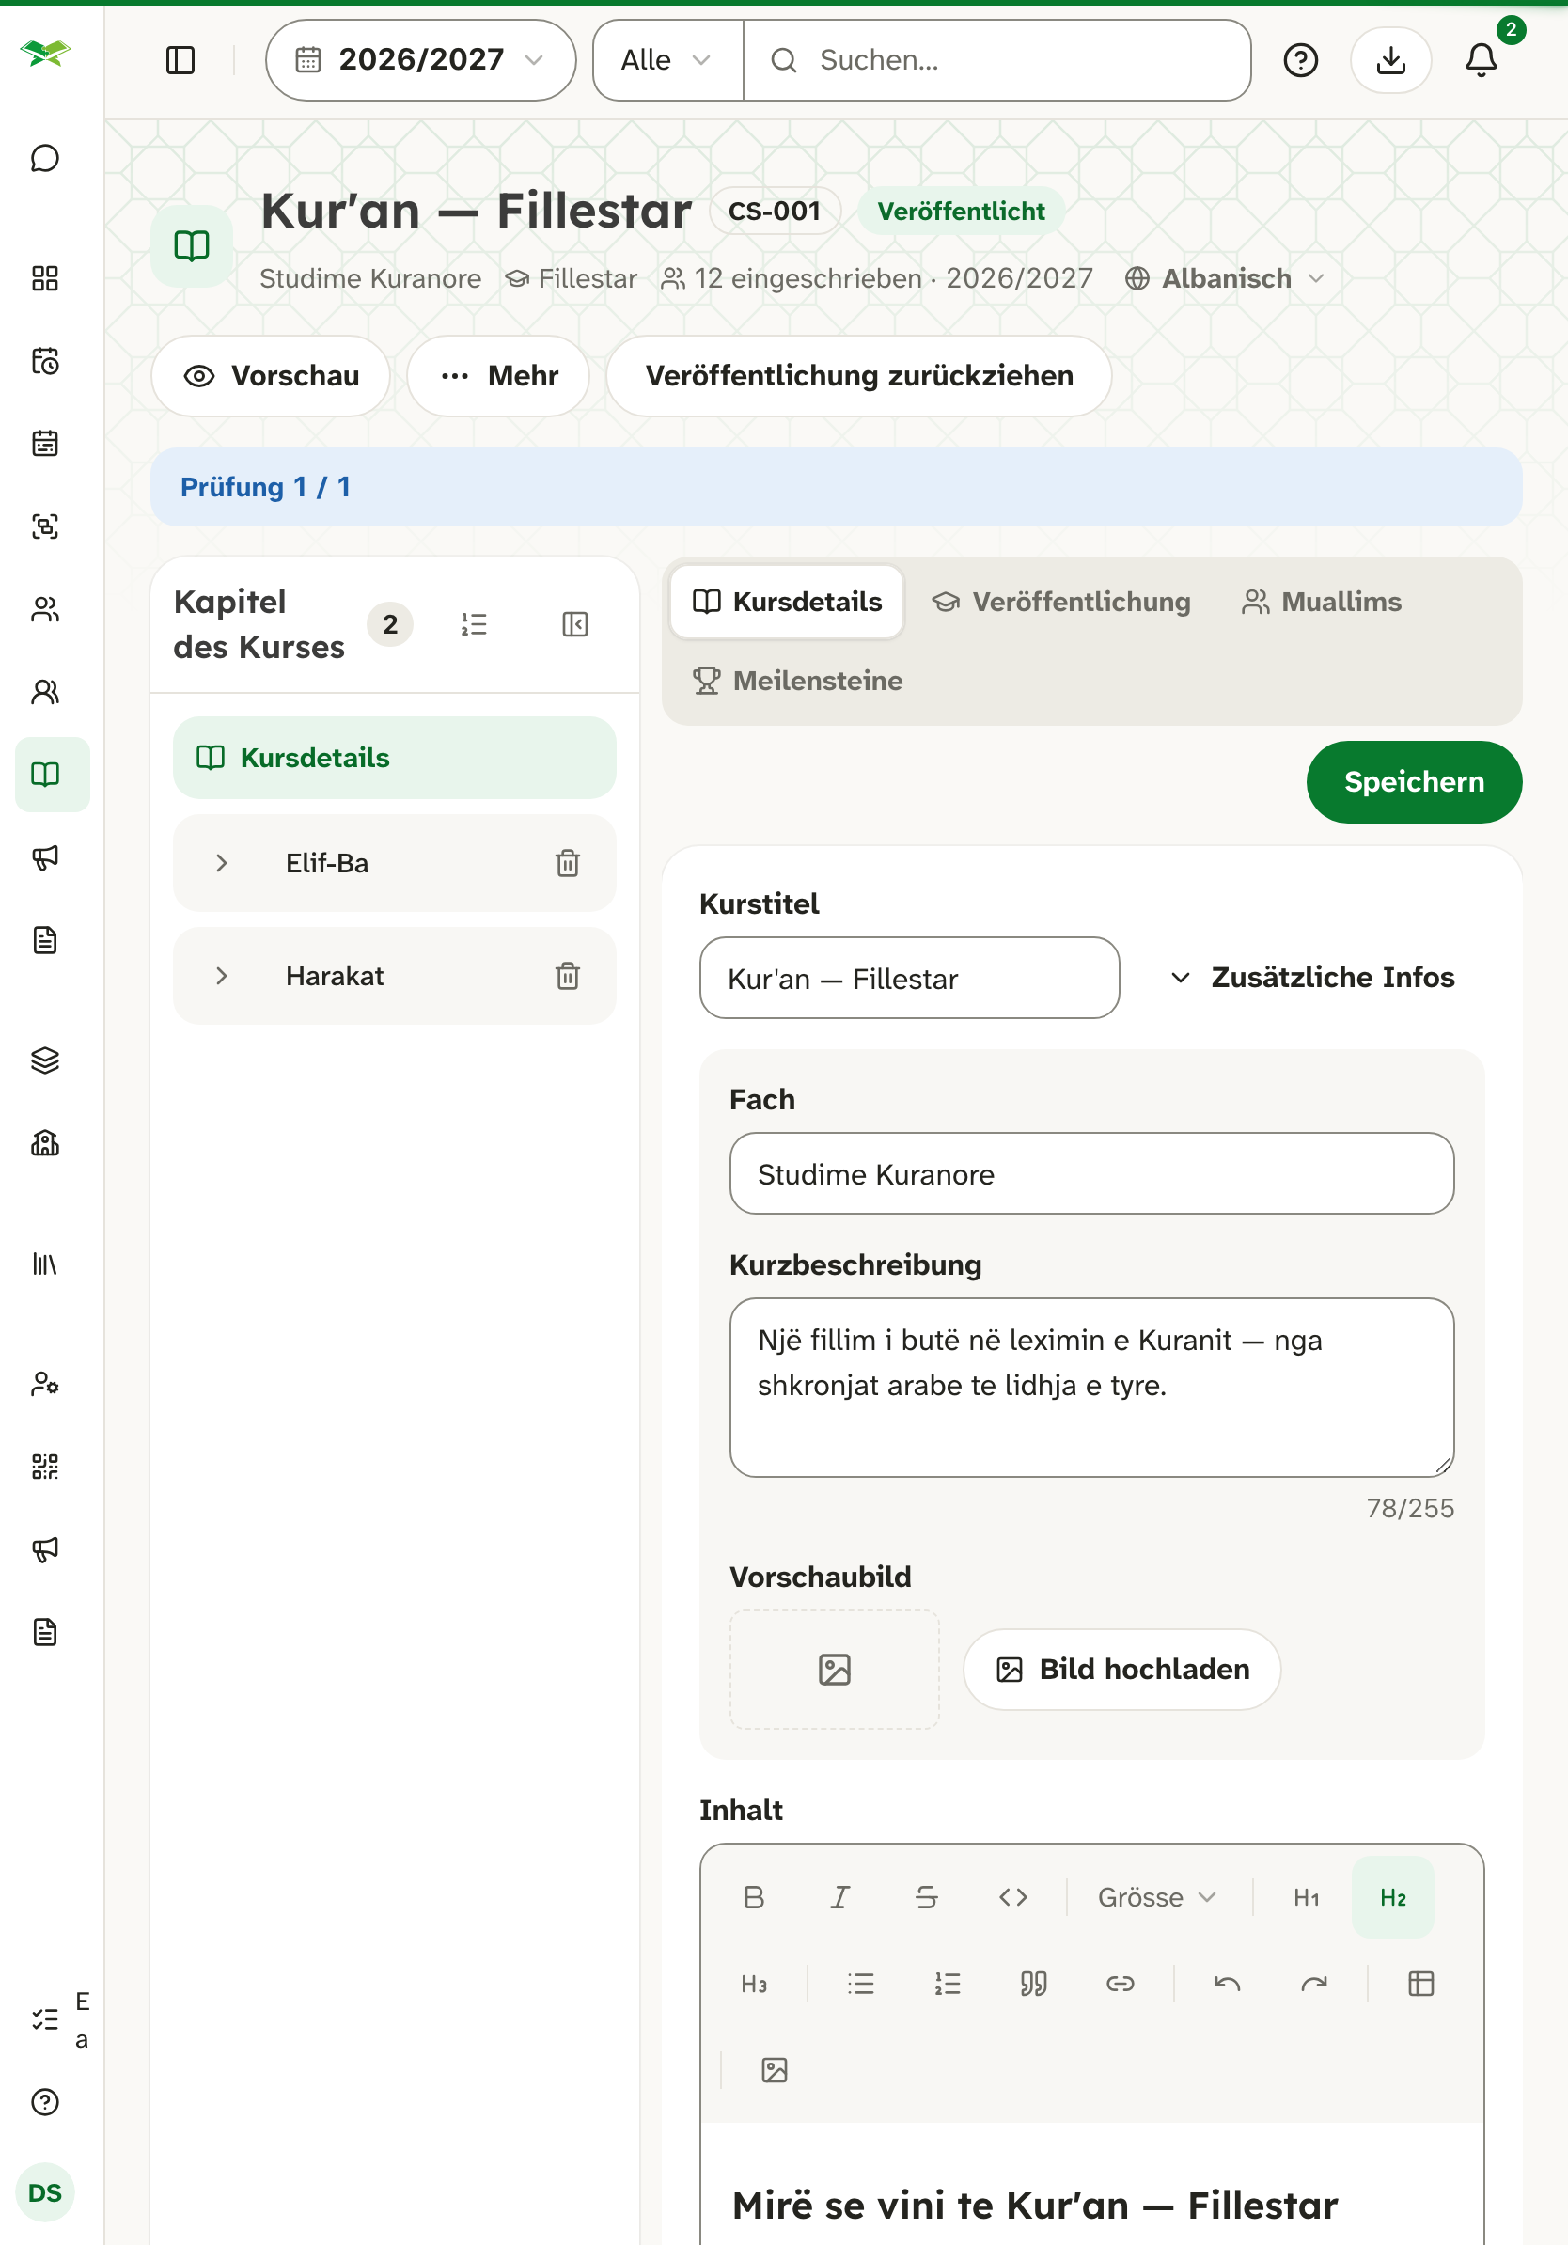Click the Speichern button
This screenshot has width=1568, height=2245.
coord(1414,782)
